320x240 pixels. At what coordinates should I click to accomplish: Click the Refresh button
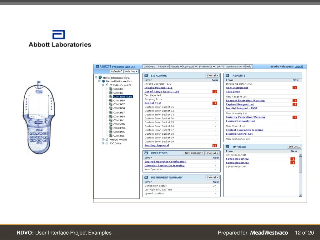117,72
